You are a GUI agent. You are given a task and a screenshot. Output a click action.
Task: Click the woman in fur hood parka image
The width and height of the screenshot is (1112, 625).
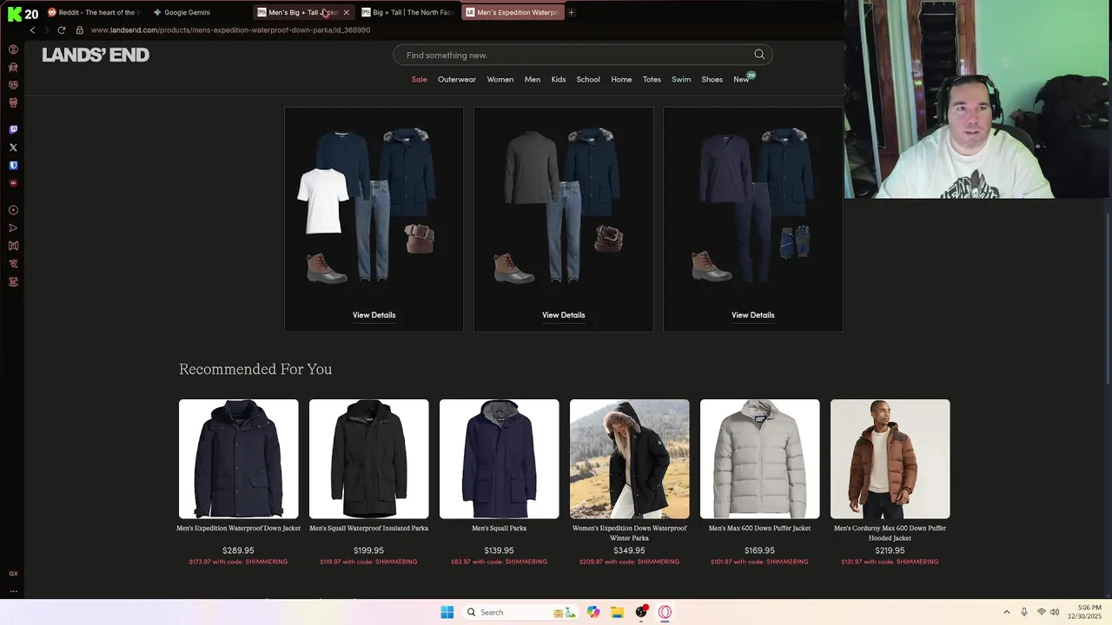[629, 458]
